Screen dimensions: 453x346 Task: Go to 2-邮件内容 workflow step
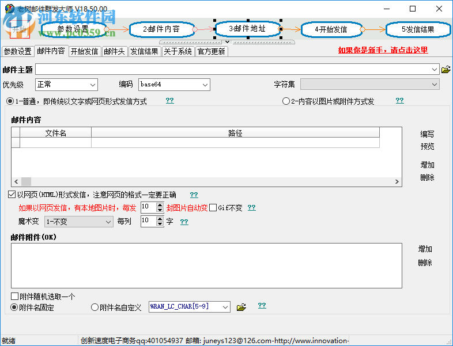pos(161,29)
